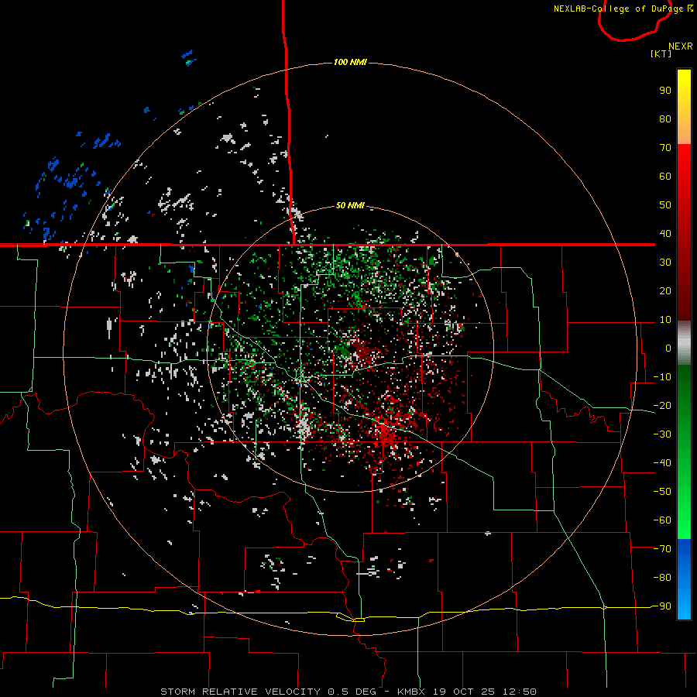Click the positive 30 scale label
Image resolution: width=697 pixels, height=697 pixels.
tap(665, 263)
